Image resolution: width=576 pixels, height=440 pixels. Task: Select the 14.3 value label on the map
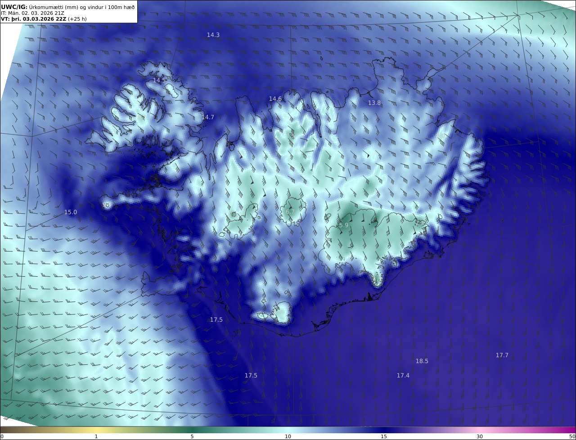pos(213,35)
